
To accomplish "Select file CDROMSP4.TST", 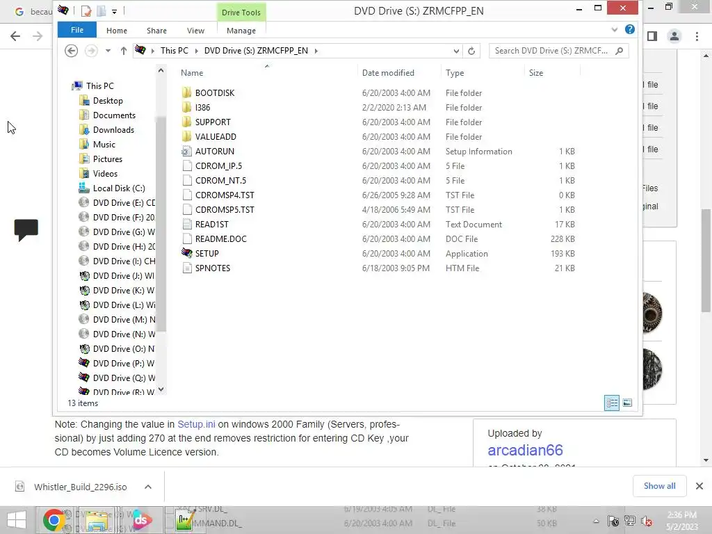I will [225, 195].
